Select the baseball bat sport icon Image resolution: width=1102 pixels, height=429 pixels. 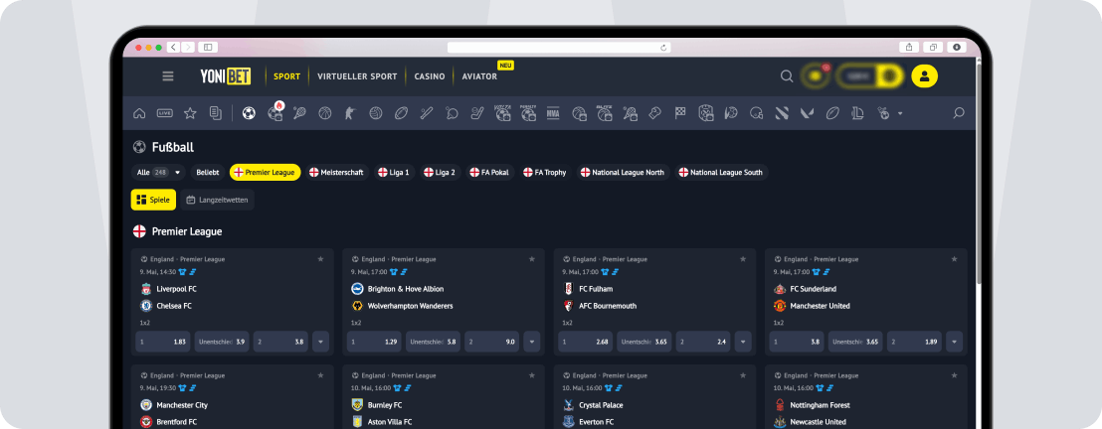426,113
